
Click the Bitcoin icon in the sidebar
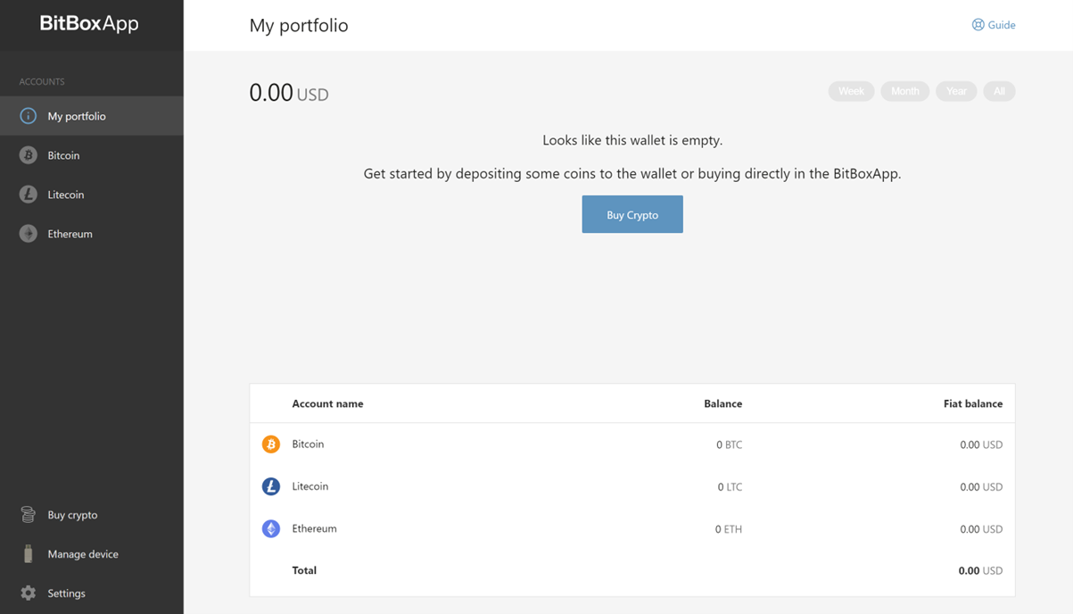(x=28, y=155)
